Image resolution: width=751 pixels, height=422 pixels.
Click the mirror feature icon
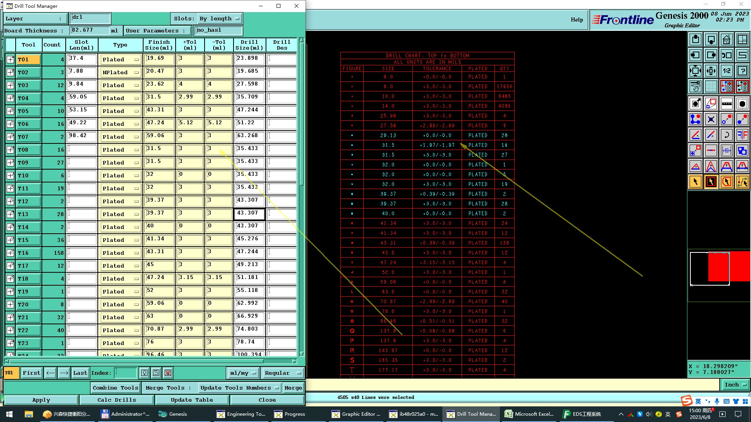(742, 135)
